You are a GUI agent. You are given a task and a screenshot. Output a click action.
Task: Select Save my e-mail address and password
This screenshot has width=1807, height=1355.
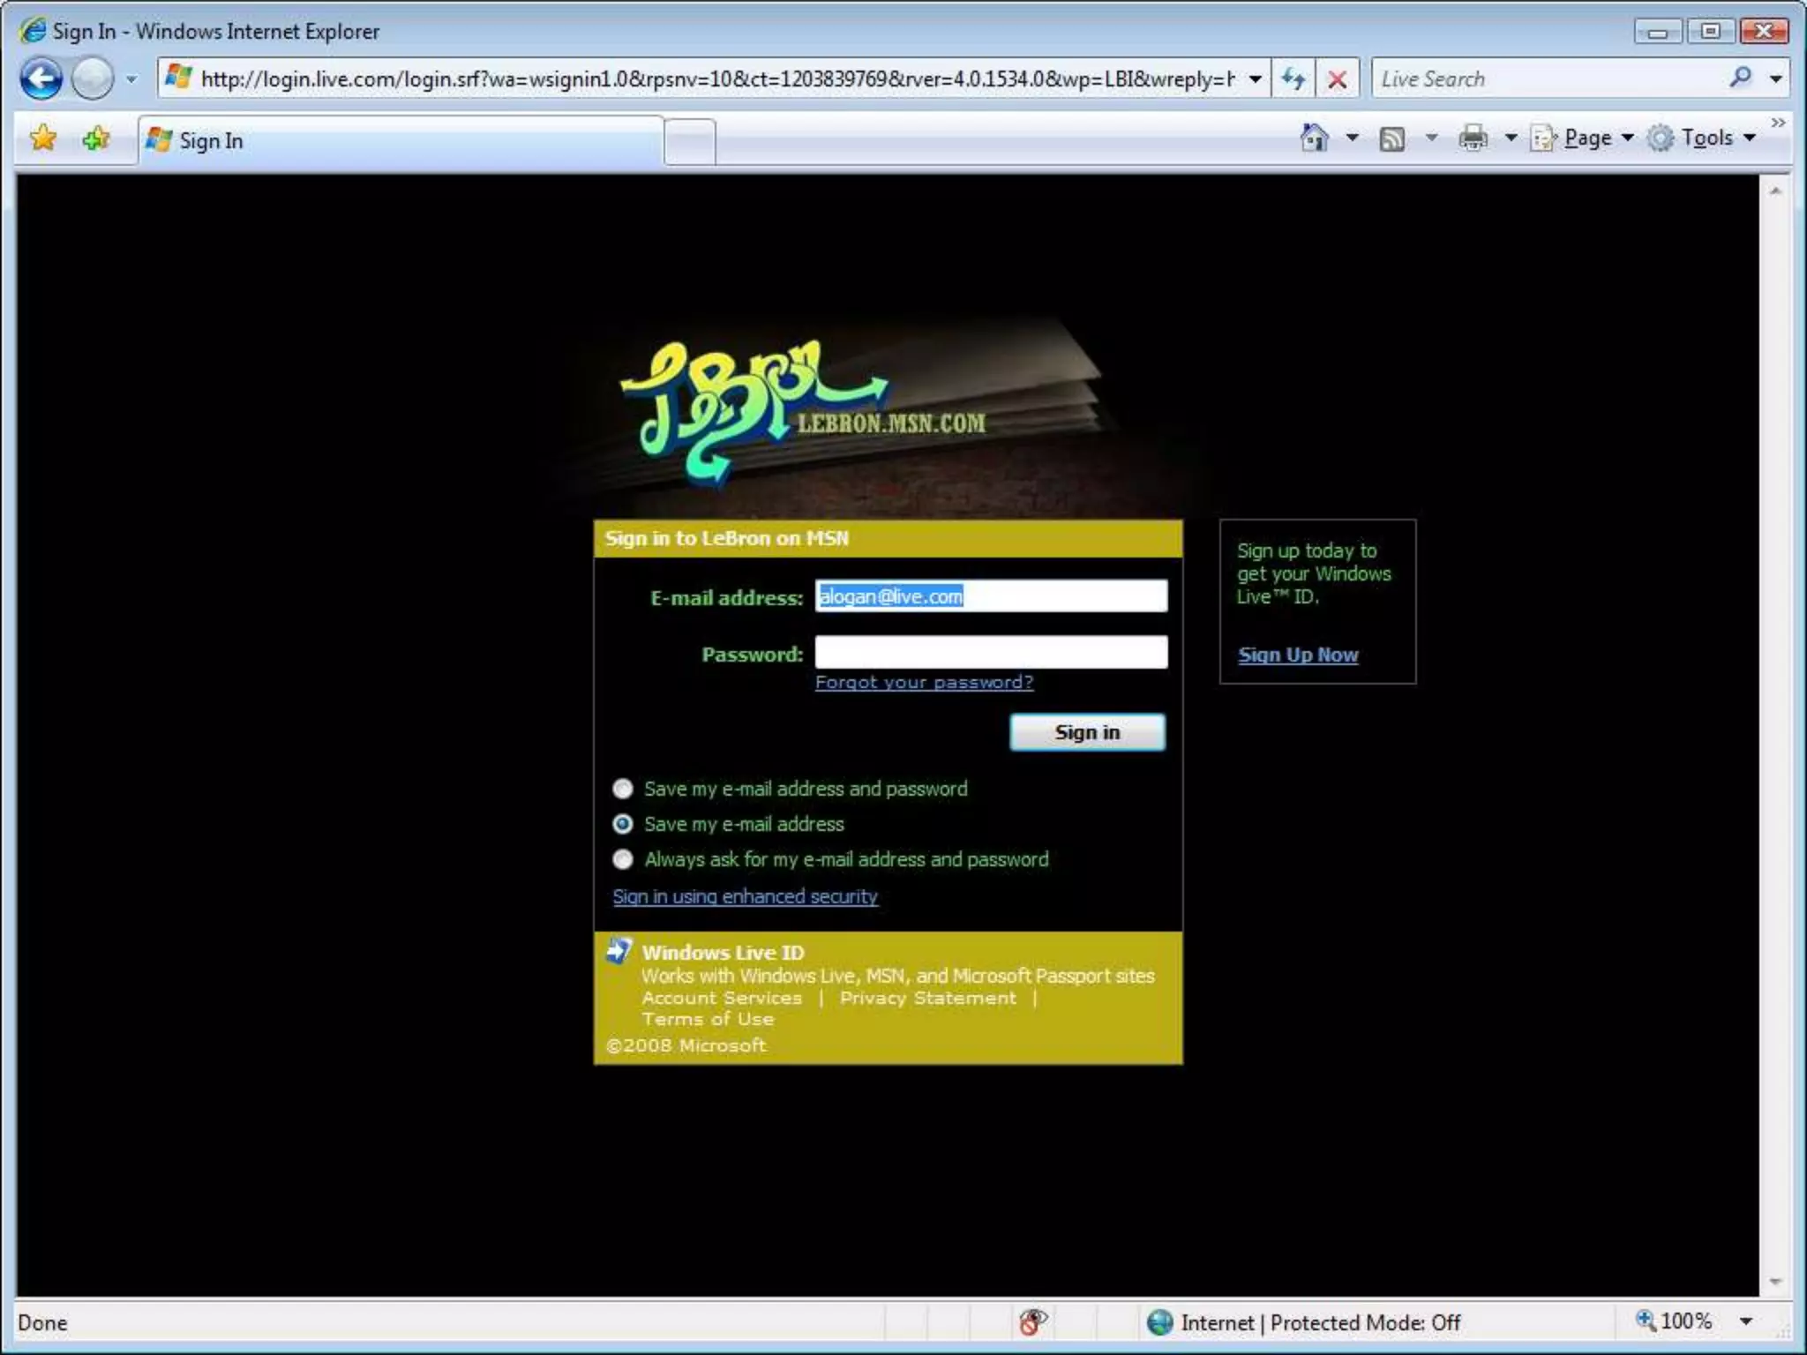(x=623, y=788)
